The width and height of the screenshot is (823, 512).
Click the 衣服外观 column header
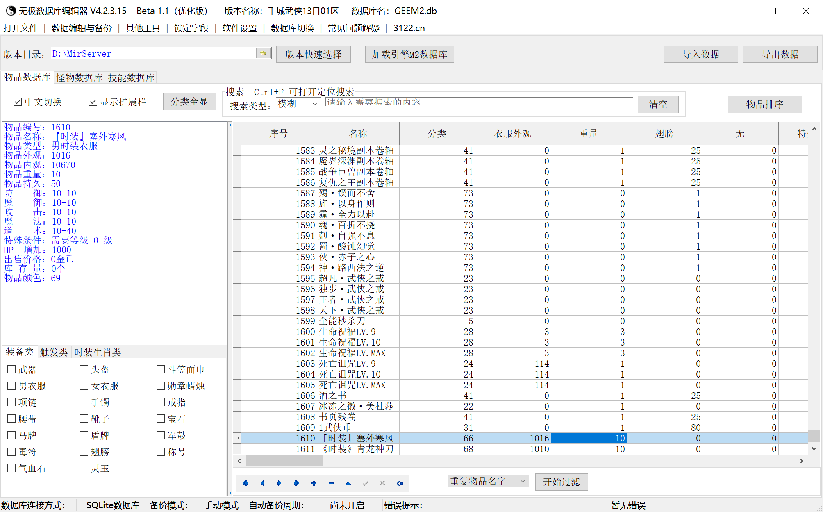(513, 133)
